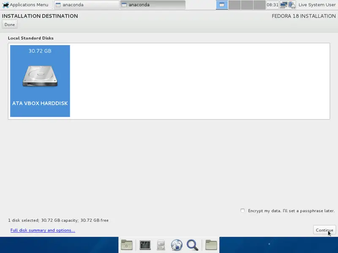
Task: Open the Applications Menu
Action: [x=25, y=5]
